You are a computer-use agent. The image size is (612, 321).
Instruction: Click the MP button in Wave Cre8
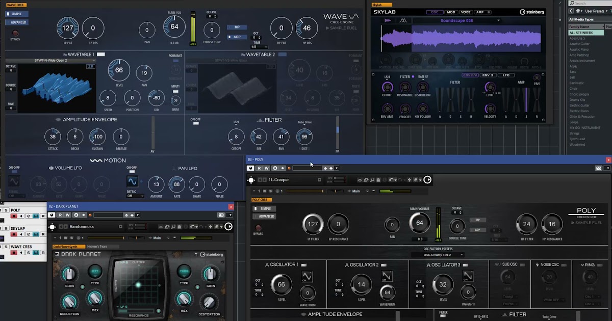point(237,27)
